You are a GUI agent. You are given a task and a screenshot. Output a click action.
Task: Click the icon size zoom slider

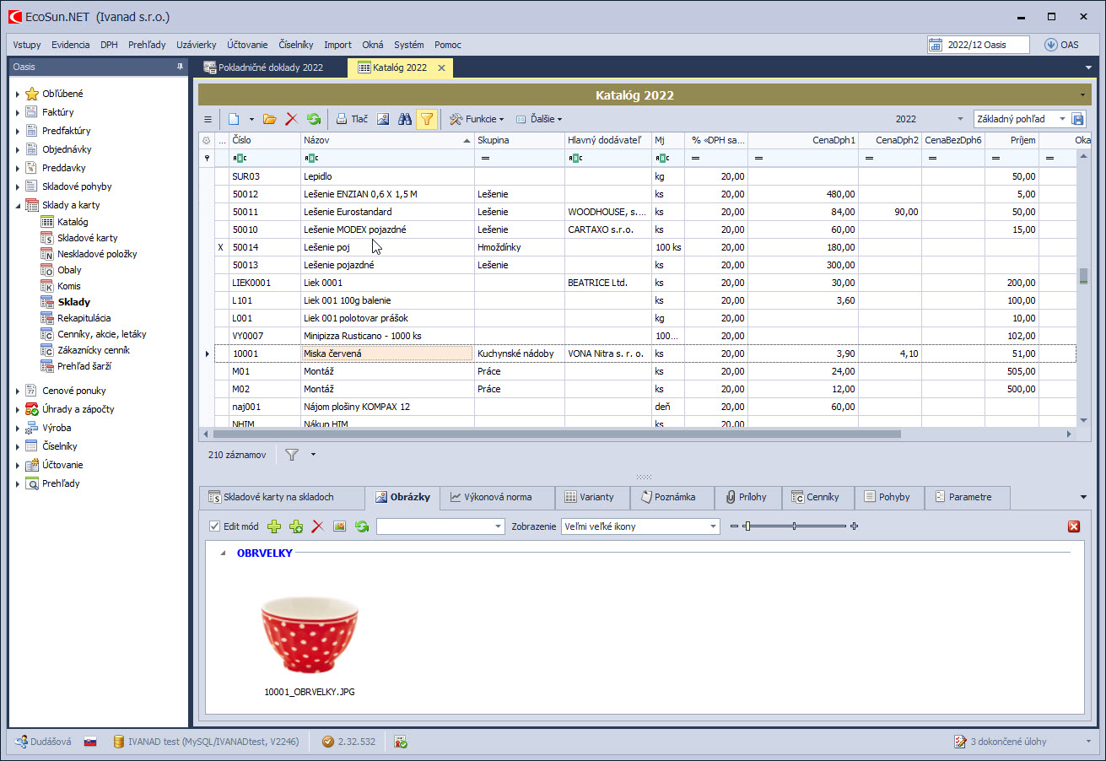(x=794, y=526)
